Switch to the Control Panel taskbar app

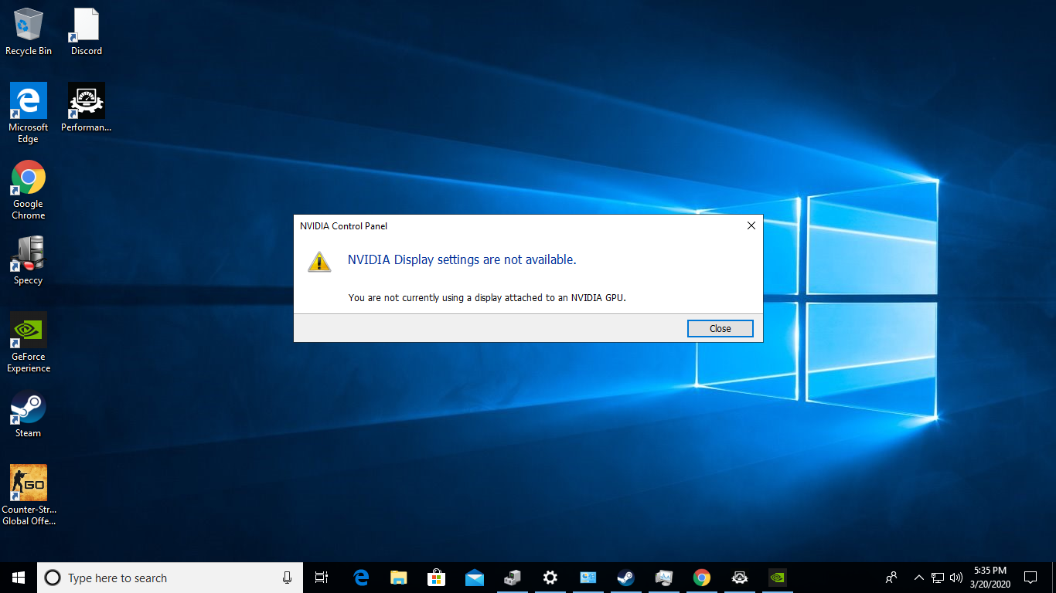tap(588, 578)
